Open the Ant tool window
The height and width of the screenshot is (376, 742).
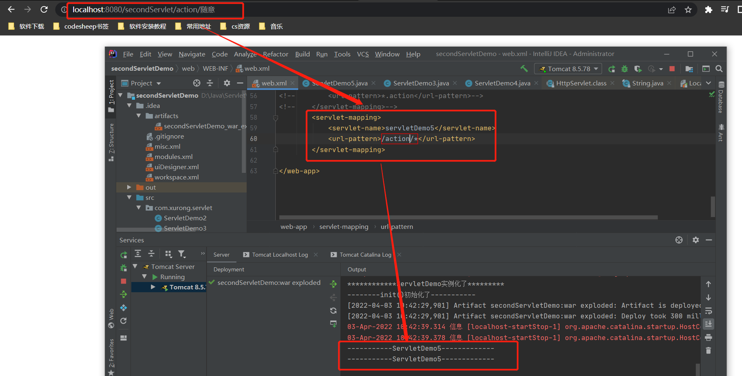[x=721, y=132]
